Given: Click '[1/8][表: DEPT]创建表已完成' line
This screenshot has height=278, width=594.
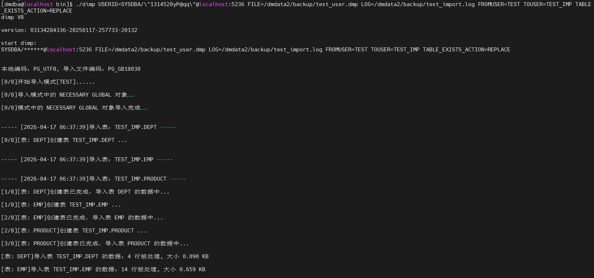Looking at the screenshot, I should 85,192.
